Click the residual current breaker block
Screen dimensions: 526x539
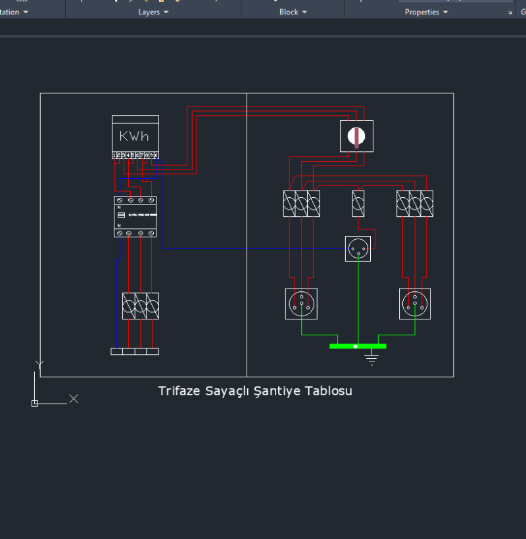(x=135, y=216)
